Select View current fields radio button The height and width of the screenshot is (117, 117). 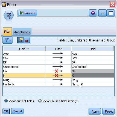point(6,101)
